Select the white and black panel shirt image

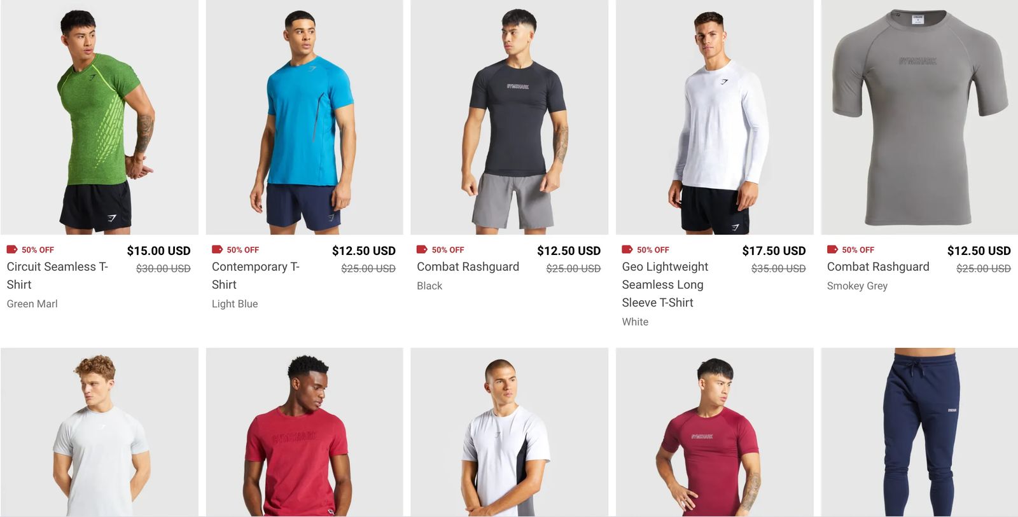(510, 432)
